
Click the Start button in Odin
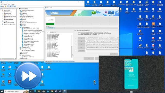click(x=89, y=59)
